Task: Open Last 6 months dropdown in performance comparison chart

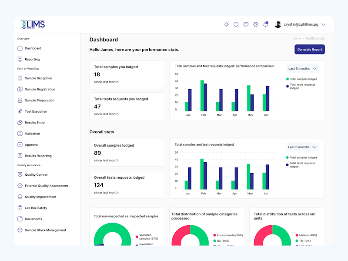Action: pos(302,69)
